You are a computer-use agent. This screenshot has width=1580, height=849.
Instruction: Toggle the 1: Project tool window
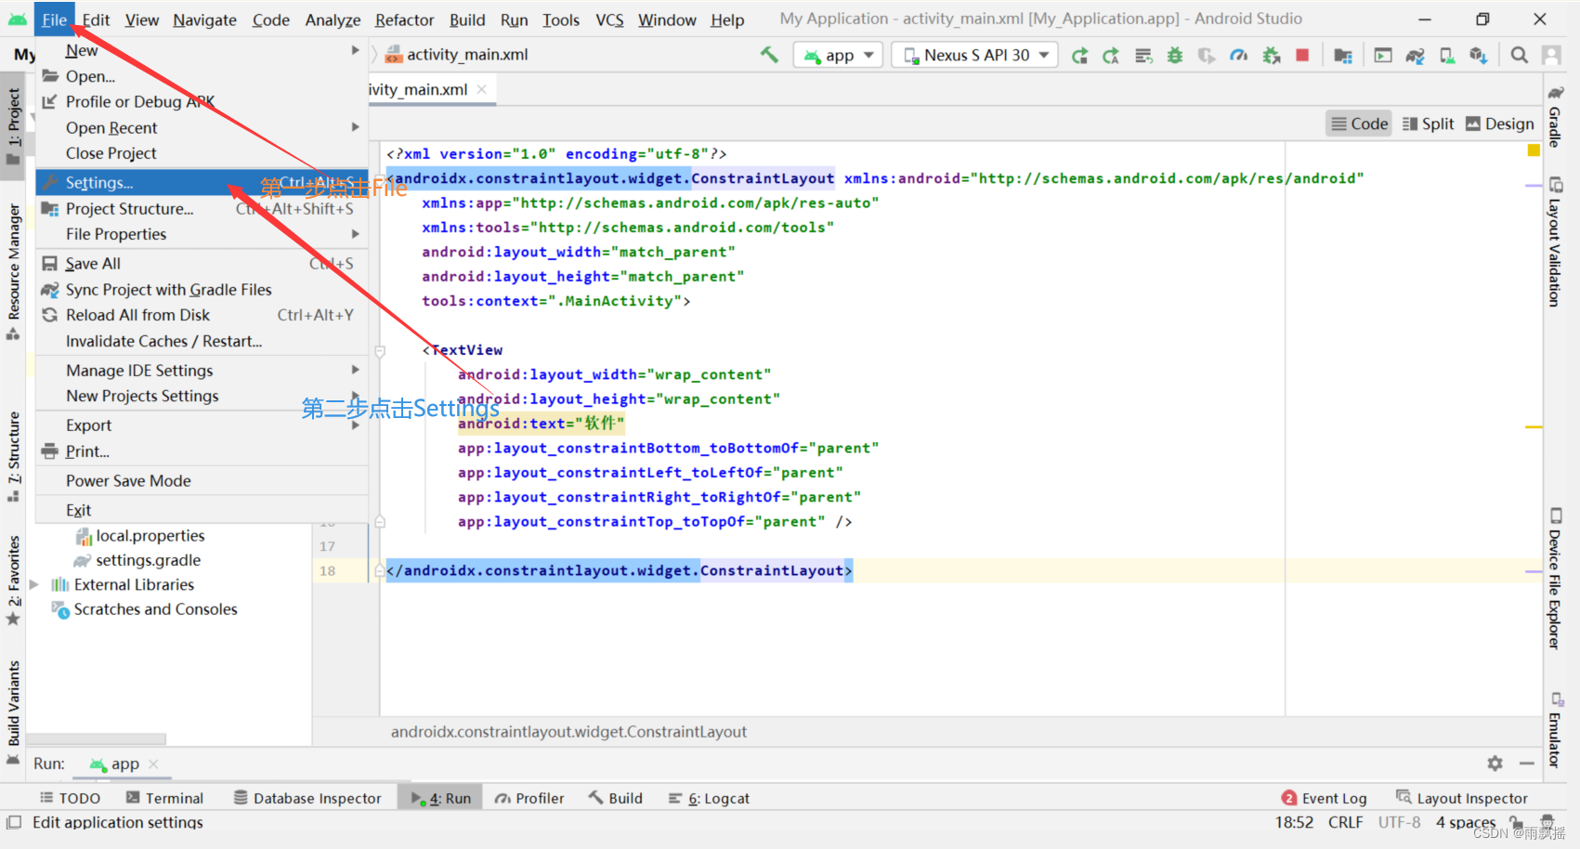coord(13,124)
